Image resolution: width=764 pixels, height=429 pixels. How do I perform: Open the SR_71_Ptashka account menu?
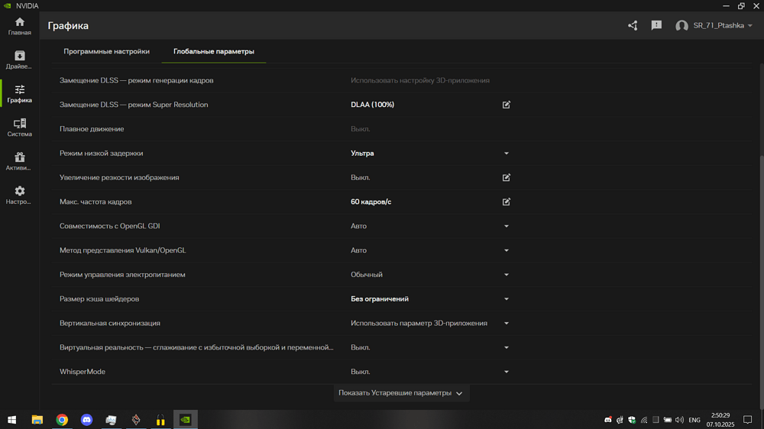click(714, 26)
